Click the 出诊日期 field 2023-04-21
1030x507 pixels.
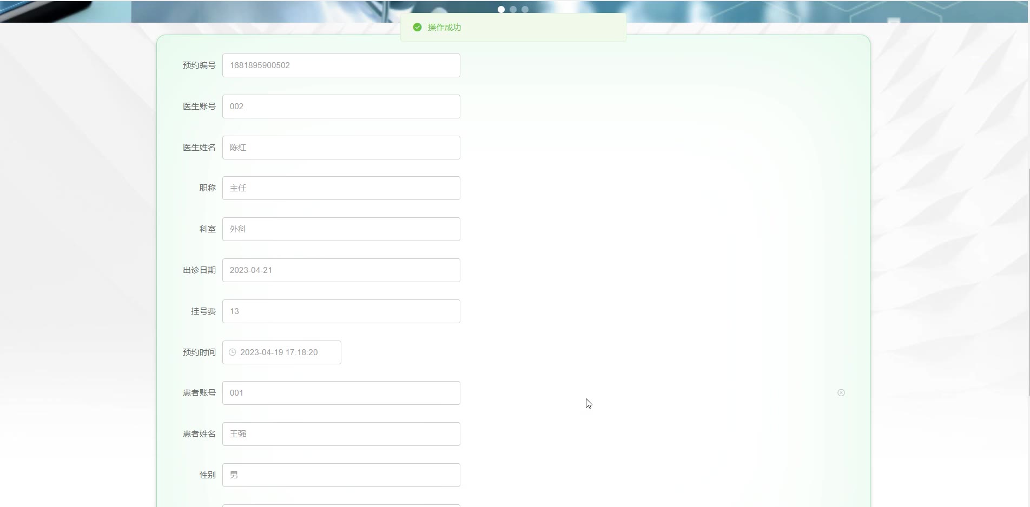pos(341,270)
